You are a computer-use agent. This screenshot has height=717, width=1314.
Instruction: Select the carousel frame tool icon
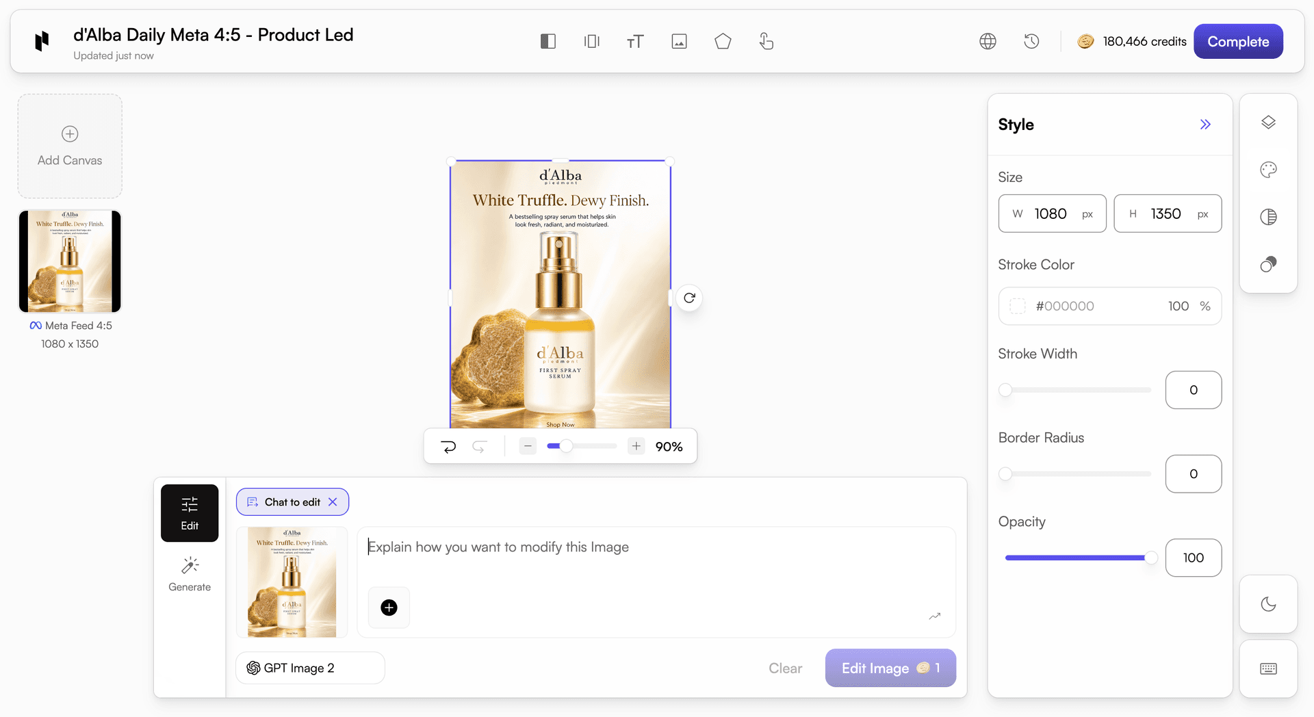click(x=592, y=42)
